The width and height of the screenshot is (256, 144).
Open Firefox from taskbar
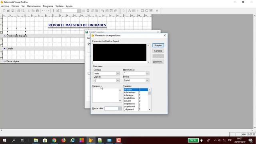(63, 140)
